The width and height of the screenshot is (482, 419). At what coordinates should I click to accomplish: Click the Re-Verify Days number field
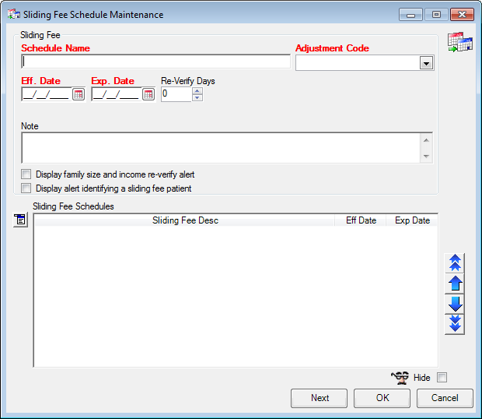pos(176,94)
